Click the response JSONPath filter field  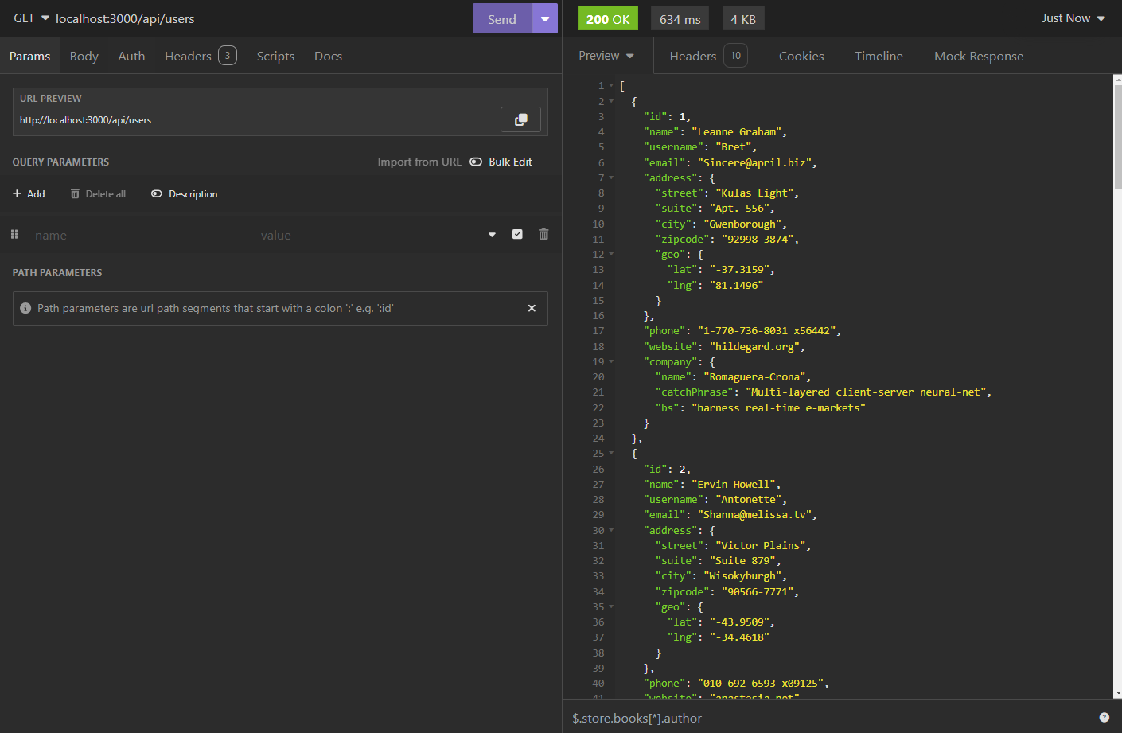(828, 718)
